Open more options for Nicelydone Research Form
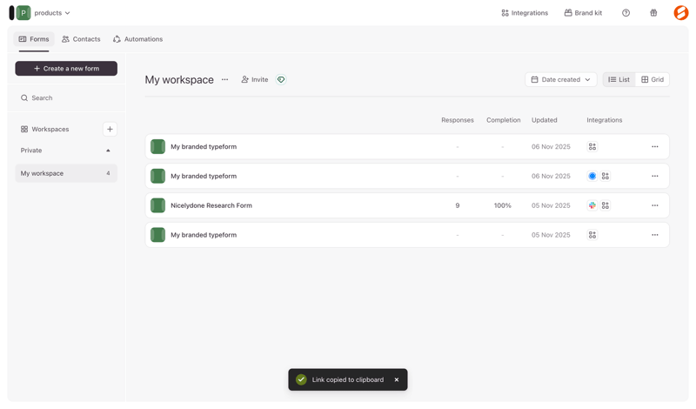 655,205
